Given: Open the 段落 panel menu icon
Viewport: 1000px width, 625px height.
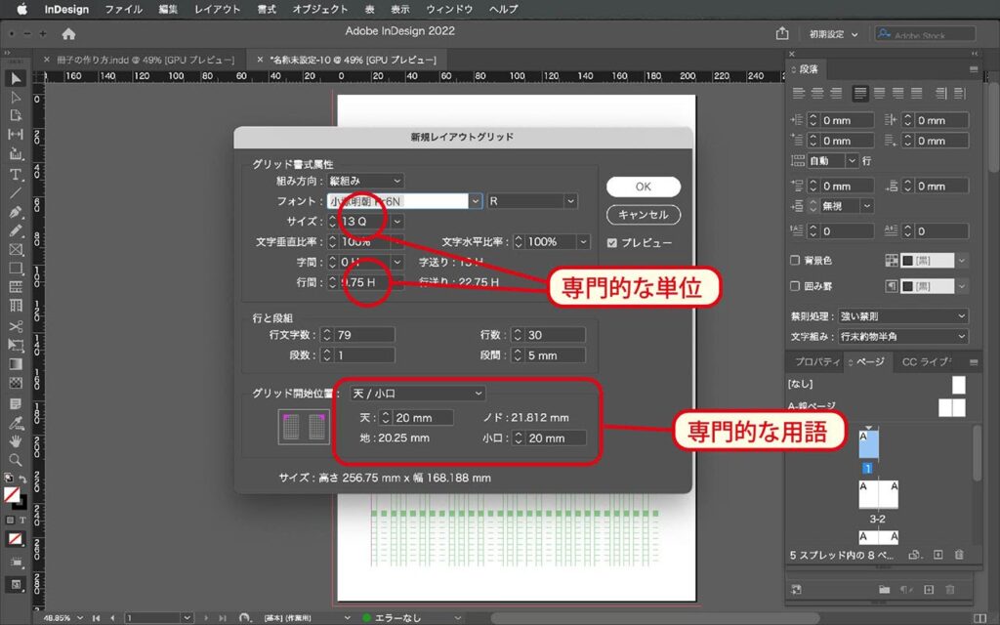Looking at the screenshot, I should [x=974, y=69].
